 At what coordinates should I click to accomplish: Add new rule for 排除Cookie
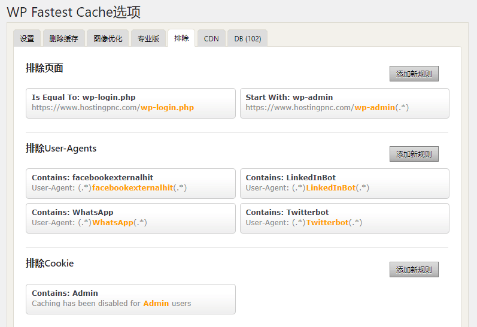tap(414, 270)
